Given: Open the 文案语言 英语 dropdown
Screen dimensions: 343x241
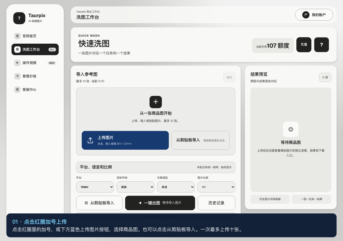Looking at the screenshot, I should coord(176,187).
